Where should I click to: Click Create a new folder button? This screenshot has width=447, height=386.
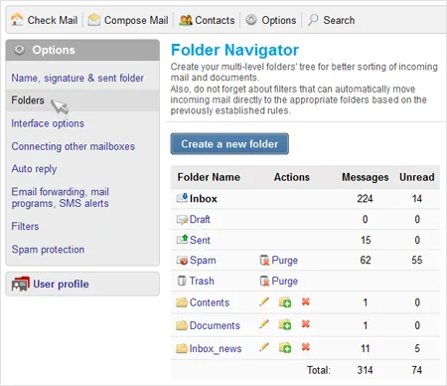click(x=229, y=144)
